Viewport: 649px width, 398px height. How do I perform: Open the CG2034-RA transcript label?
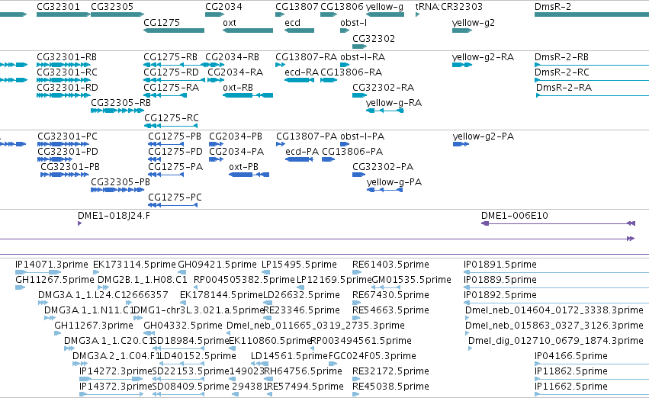(x=235, y=72)
